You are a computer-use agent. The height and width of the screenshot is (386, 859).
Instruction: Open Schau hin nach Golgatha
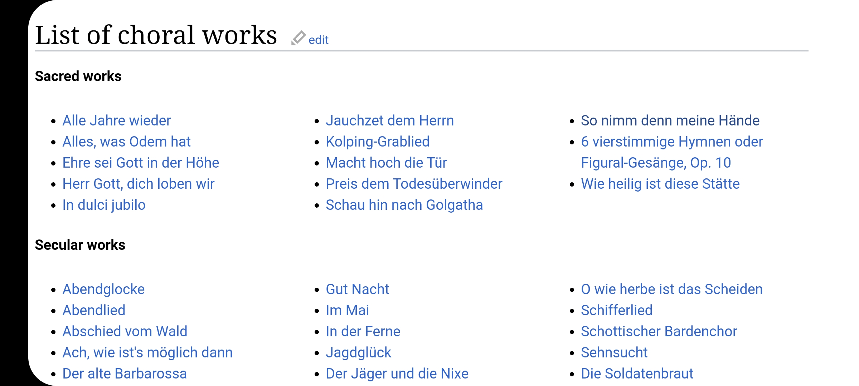coord(404,205)
